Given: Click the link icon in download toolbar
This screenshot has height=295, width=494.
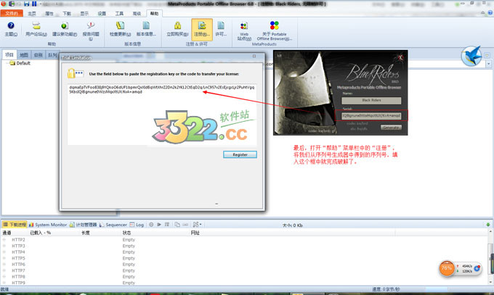Looking at the screenshot, I should (x=185, y=225).
